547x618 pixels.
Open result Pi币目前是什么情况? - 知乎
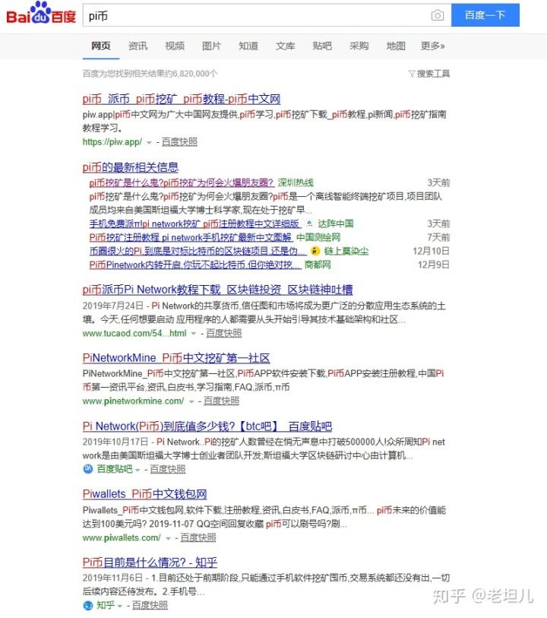click(150, 562)
